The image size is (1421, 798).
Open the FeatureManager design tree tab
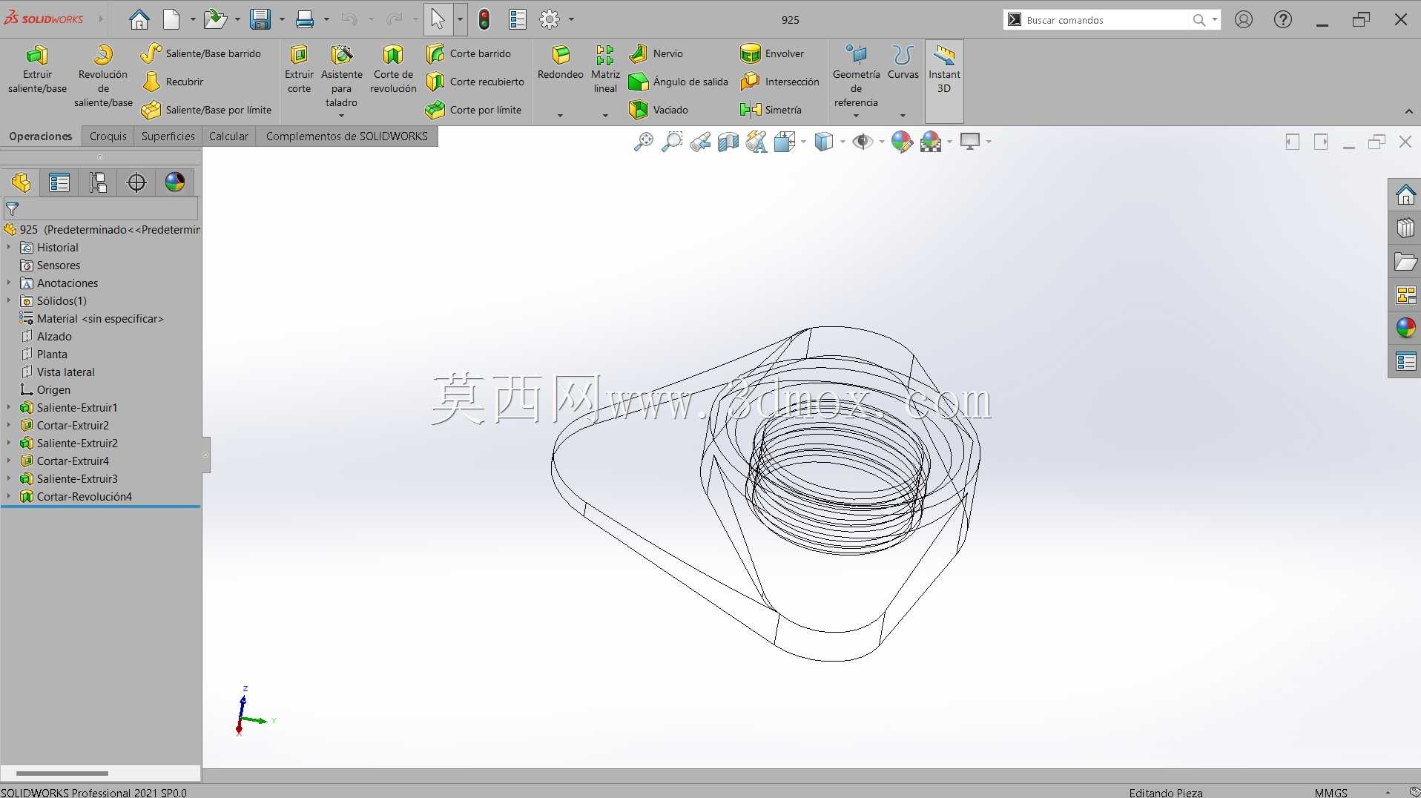coord(21,182)
